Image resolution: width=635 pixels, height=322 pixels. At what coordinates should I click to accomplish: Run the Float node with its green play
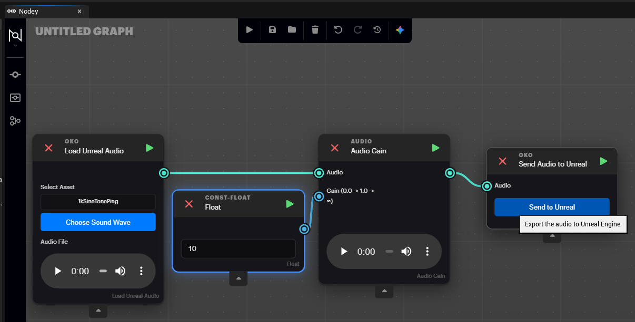click(290, 204)
